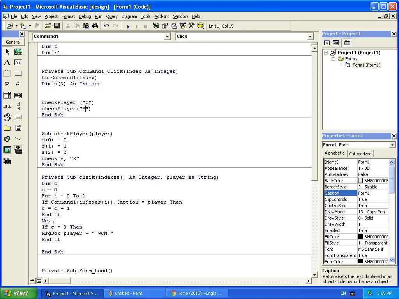399x299 pixels.
Task: Select the Data control tool
Action: coord(18,150)
